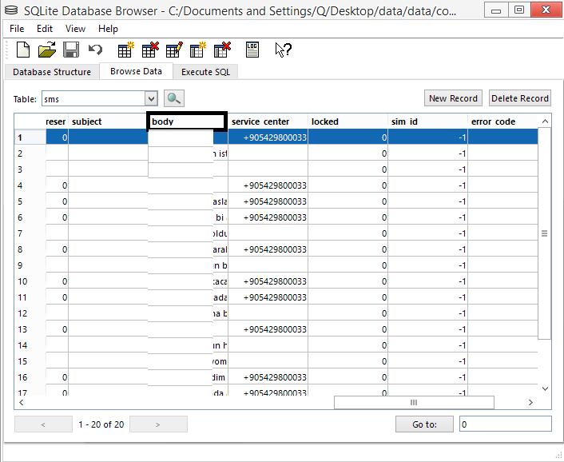
Task: Open the View menu
Action: (x=75, y=29)
